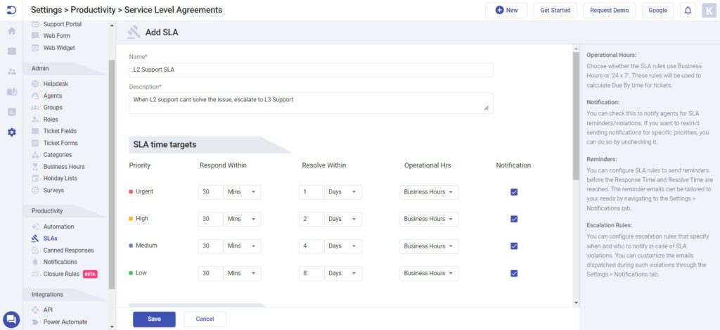
Task: Open High resolve-within Days unit dropdown
Action: (343, 220)
